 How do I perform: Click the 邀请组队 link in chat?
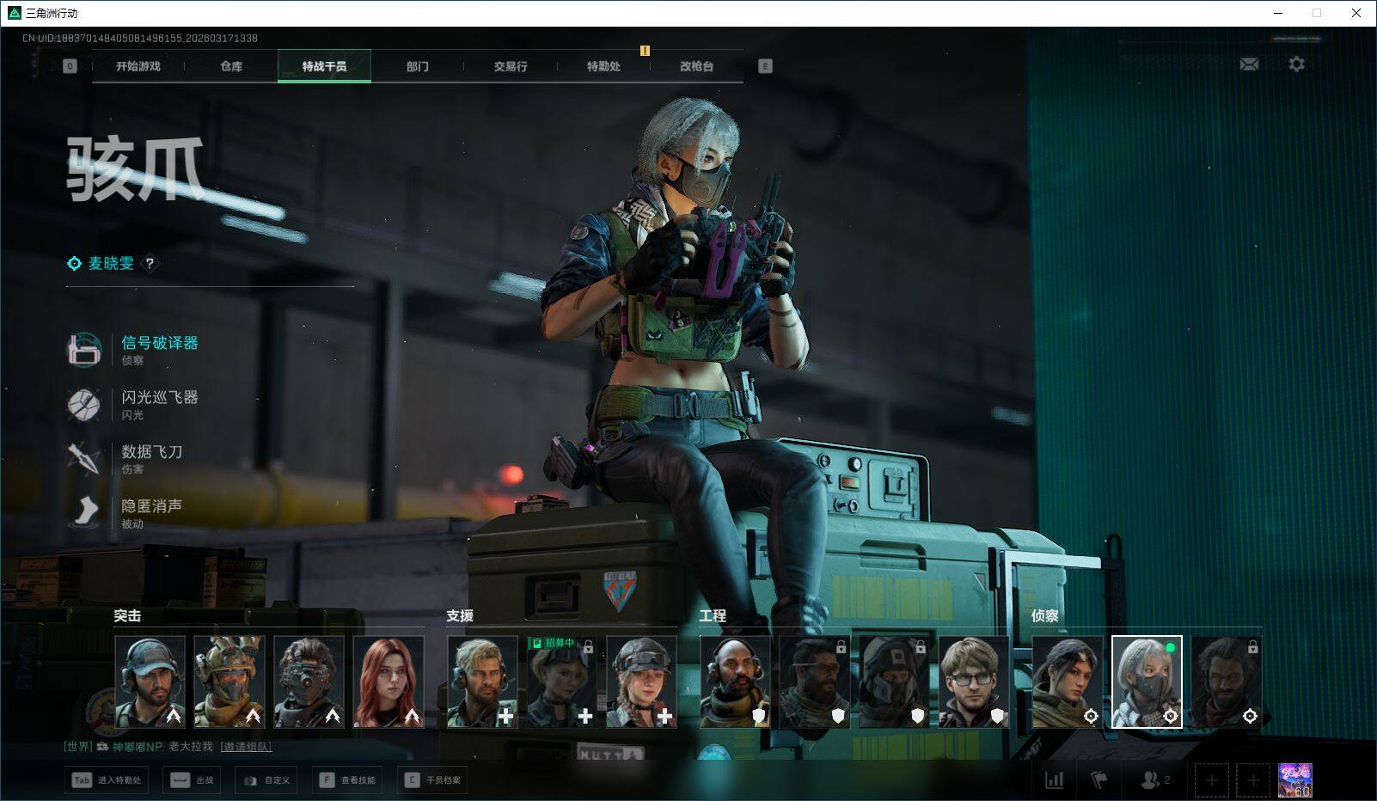[246, 747]
